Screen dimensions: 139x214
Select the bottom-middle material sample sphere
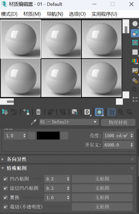point(61,78)
